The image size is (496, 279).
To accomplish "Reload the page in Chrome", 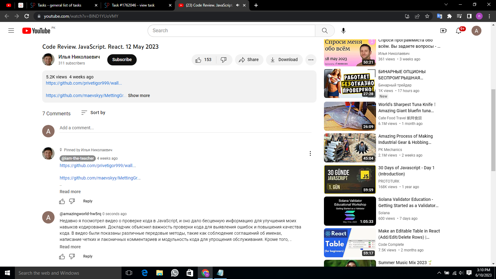I will (x=27, y=16).
